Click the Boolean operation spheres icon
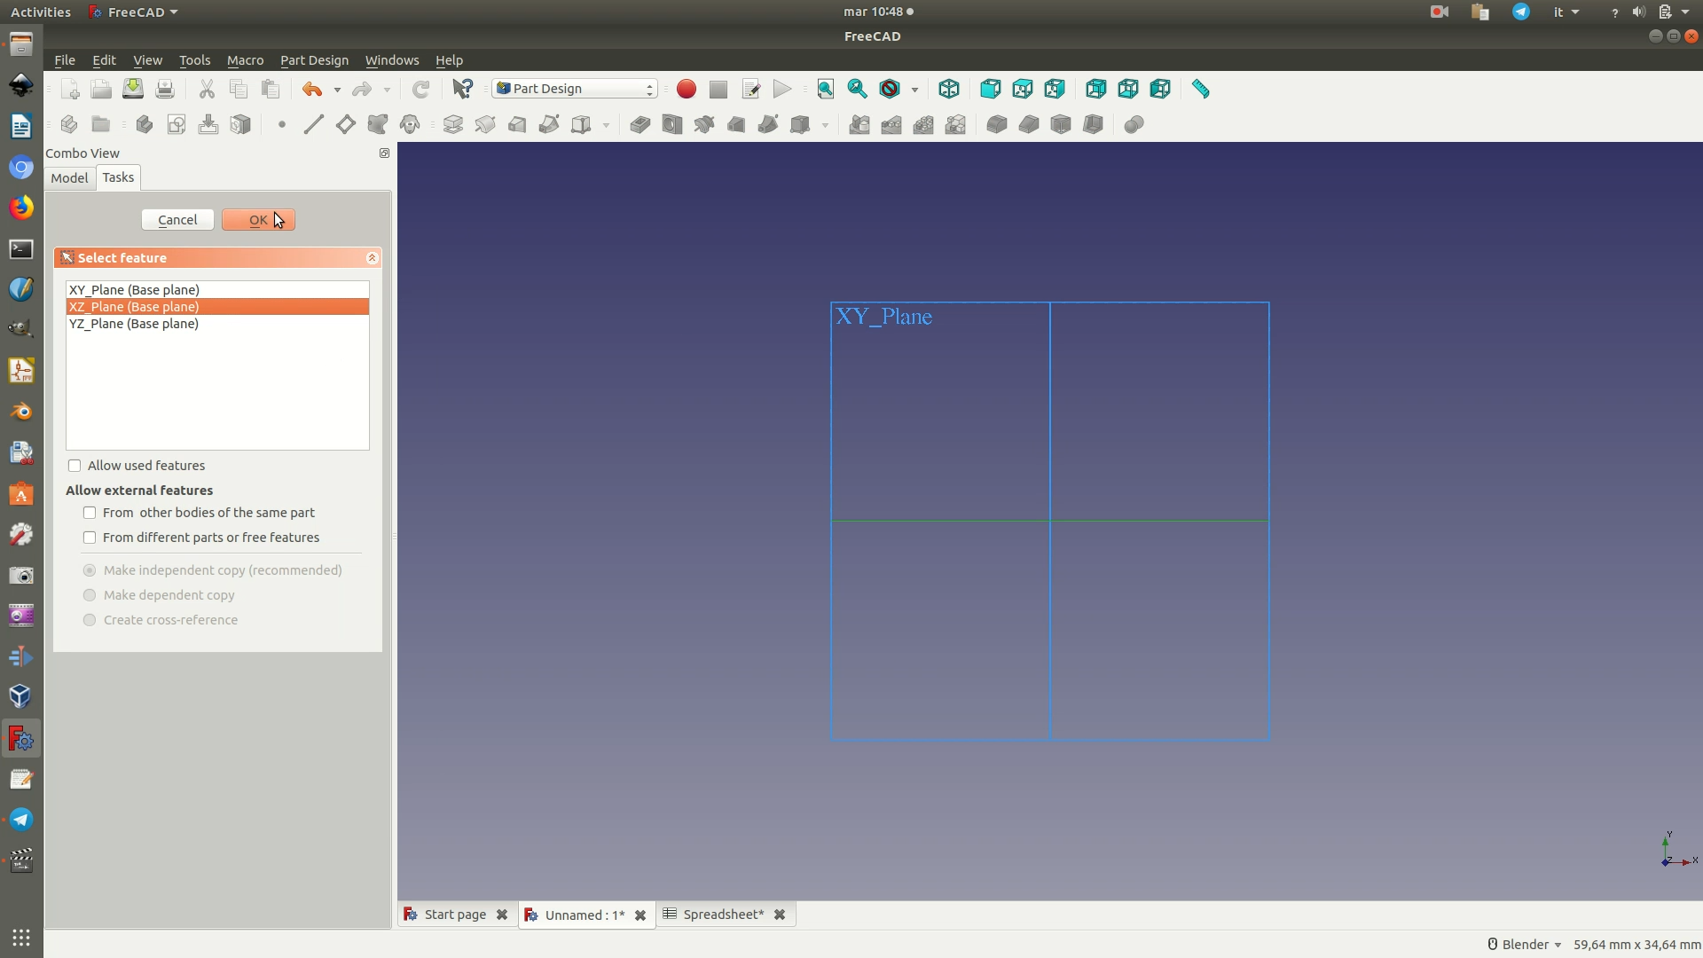Viewport: 1703px width, 958px height. pos(1134,124)
